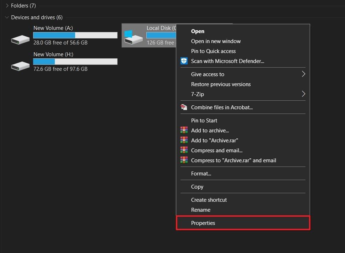
Task: Click Open in new window
Action: pos(216,41)
